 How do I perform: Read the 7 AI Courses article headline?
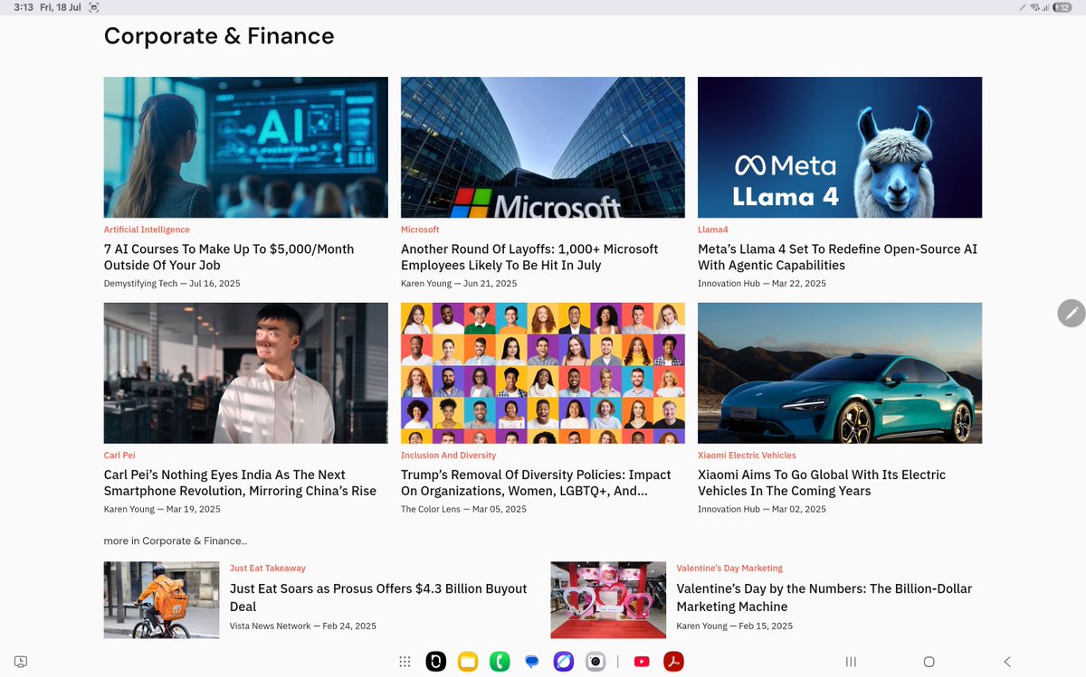(x=229, y=257)
